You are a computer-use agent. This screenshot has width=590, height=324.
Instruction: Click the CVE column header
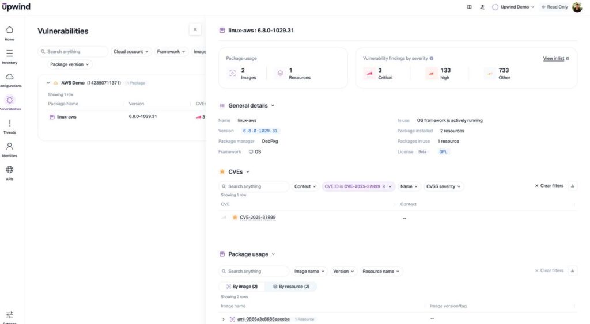click(225, 204)
